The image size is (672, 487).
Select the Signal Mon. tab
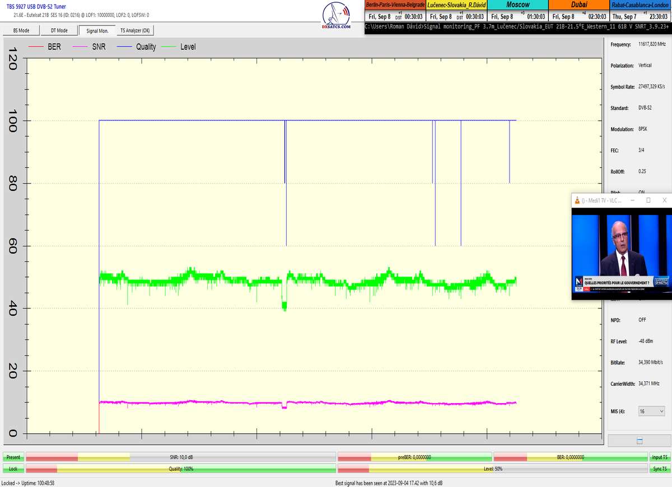point(97,31)
